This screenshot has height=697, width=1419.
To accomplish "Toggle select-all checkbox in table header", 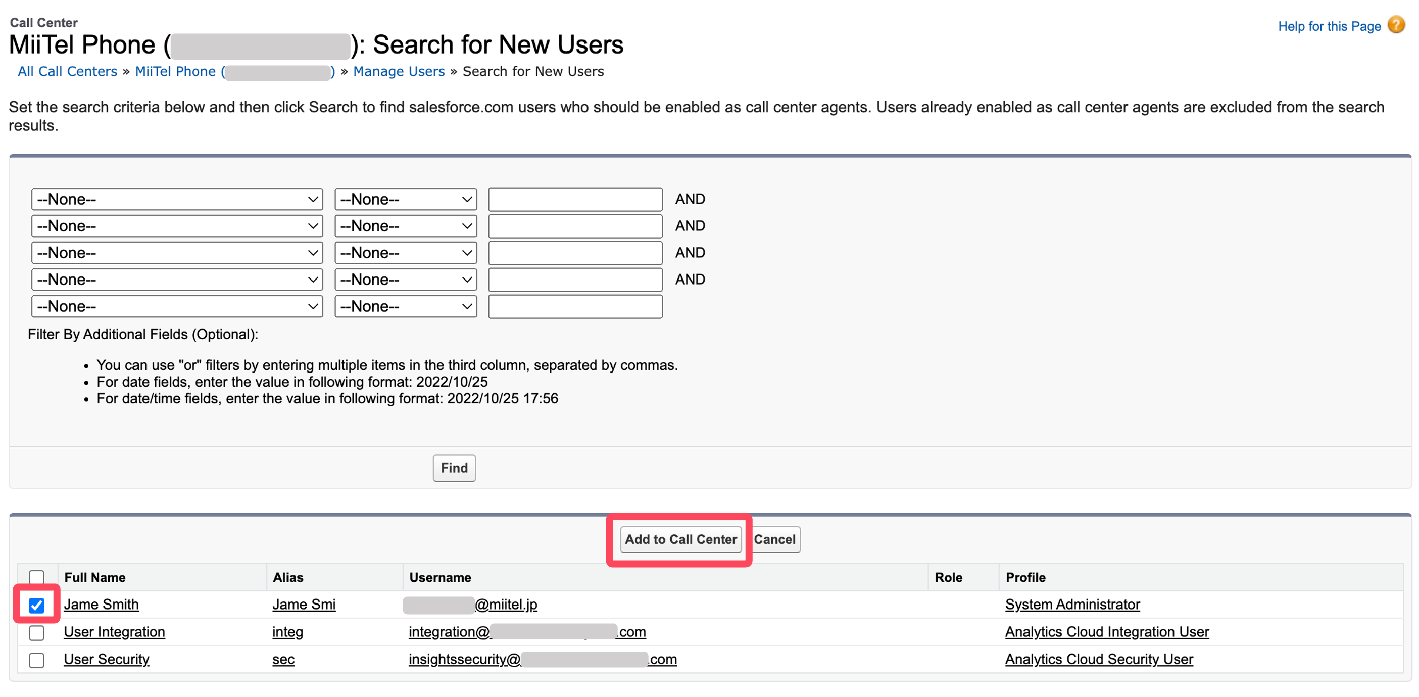I will click(x=37, y=577).
